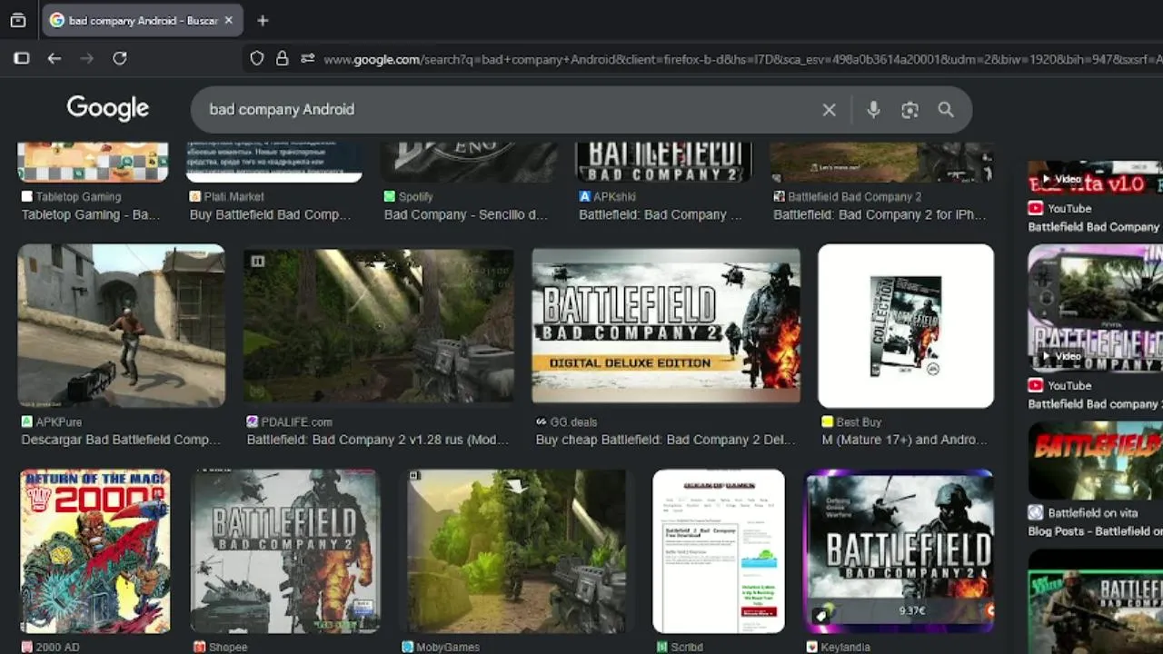The height and width of the screenshot is (654, 1163).
Task: Open APKPure counter-strike style thumbnail
Action: (x=121, y=325)
